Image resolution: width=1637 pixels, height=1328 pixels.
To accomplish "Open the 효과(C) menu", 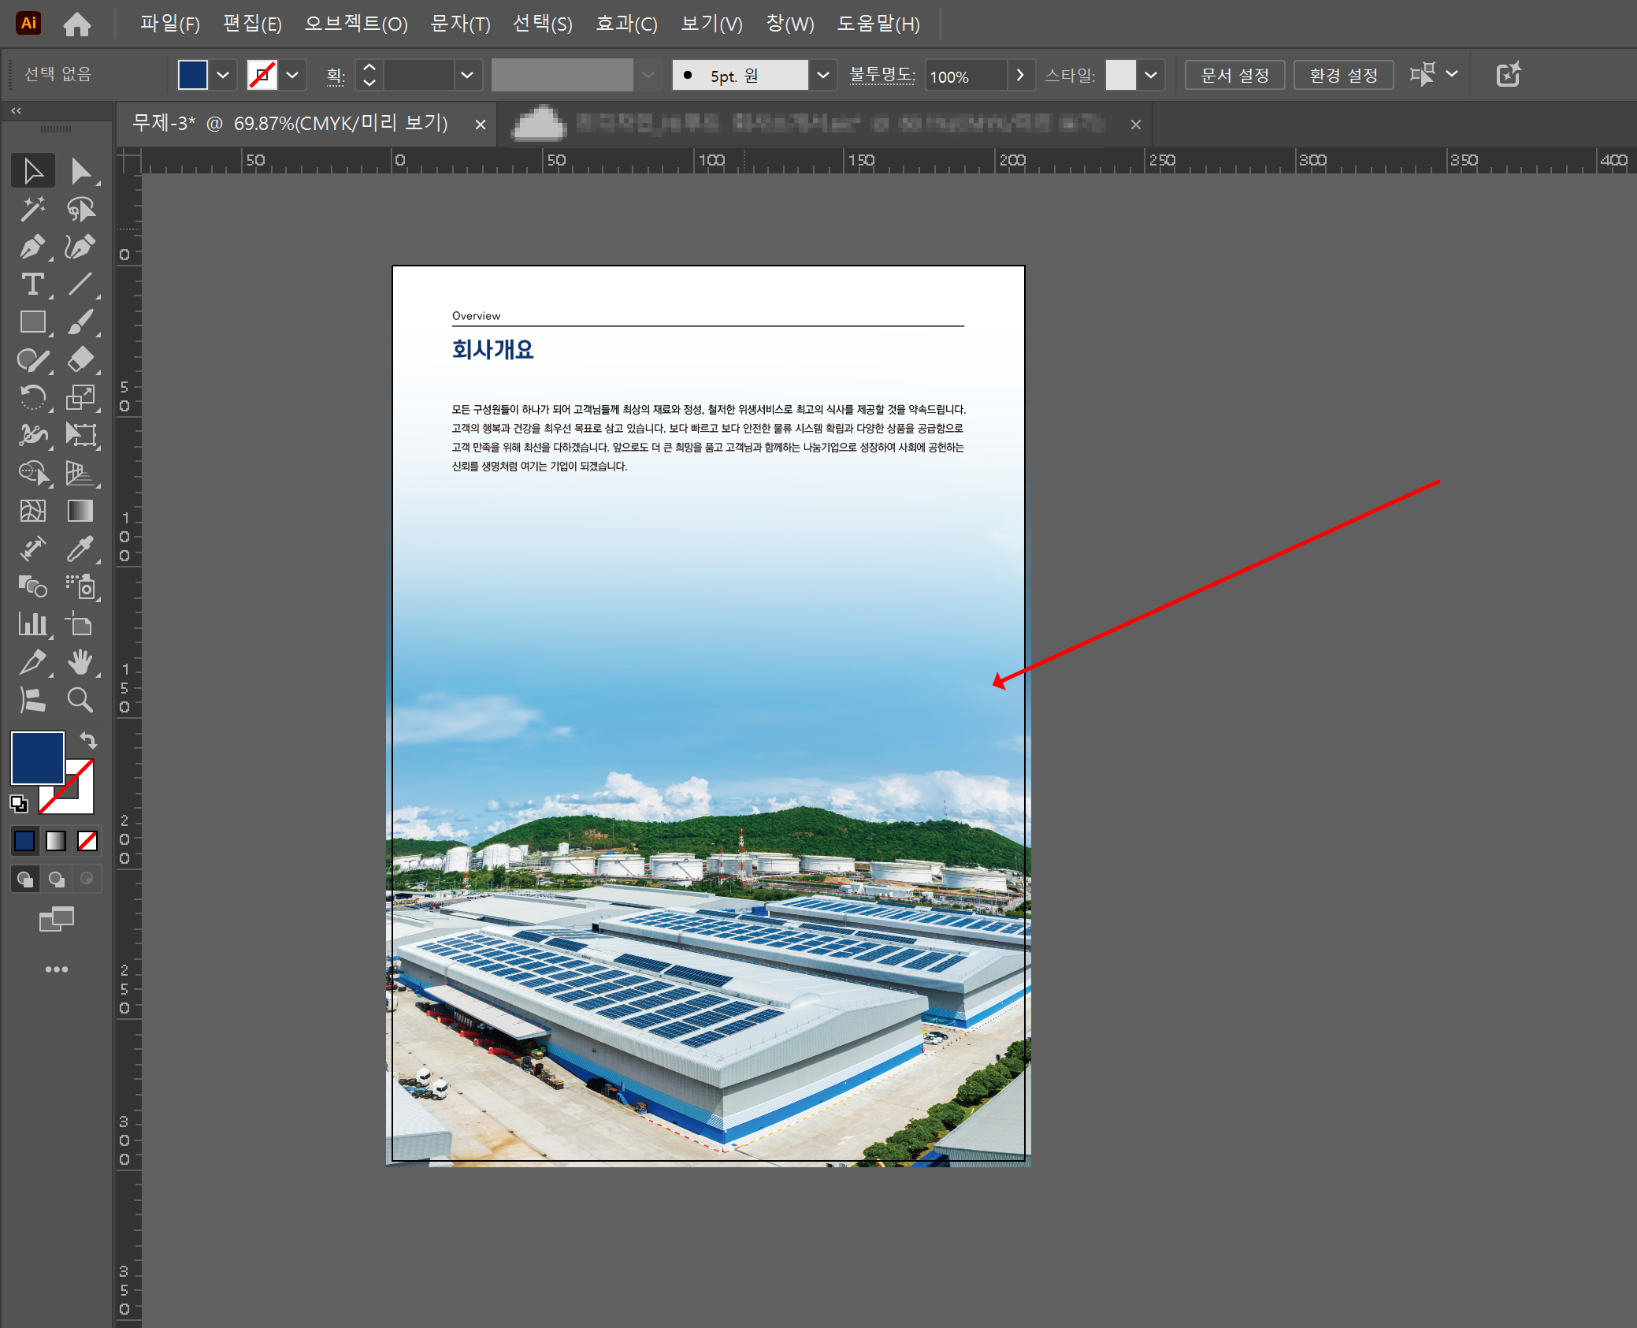I will click(626, 24).
